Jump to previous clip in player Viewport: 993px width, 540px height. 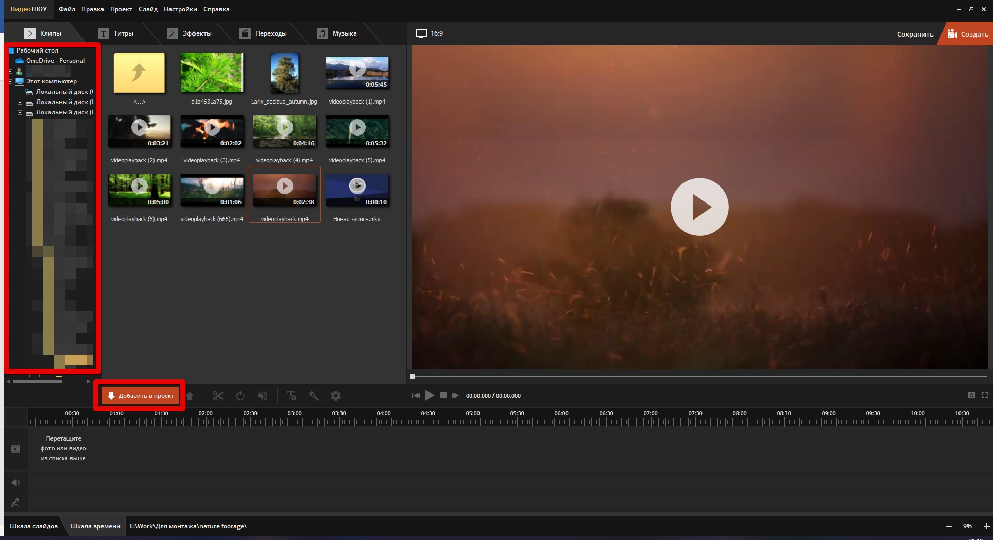pyautogui.click(x=416, y=396)
